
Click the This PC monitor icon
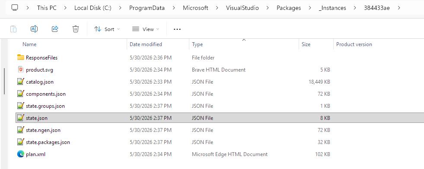click(x=15, y=8)
